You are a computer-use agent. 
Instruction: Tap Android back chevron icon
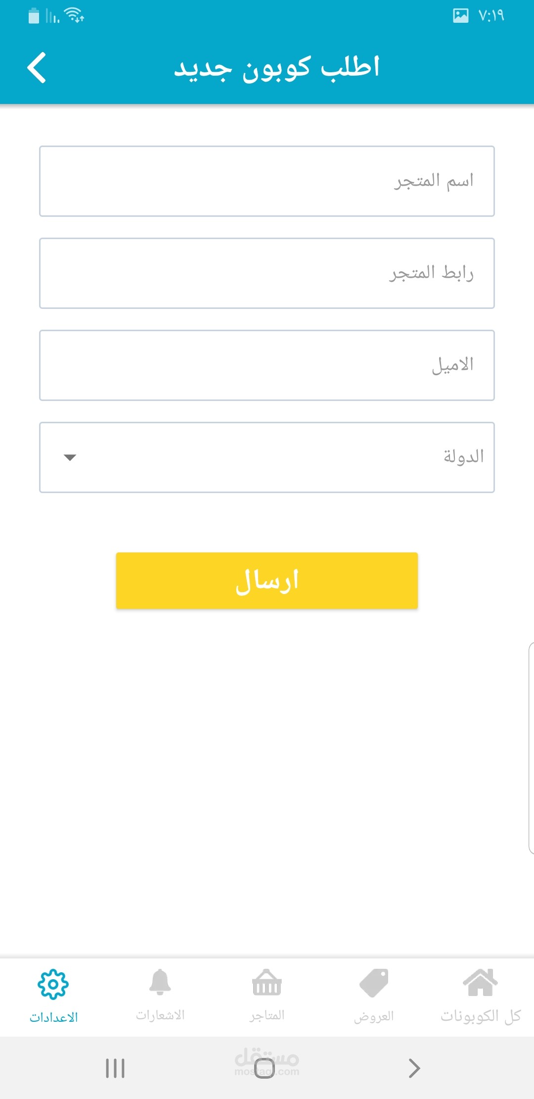click(414, 1068)
